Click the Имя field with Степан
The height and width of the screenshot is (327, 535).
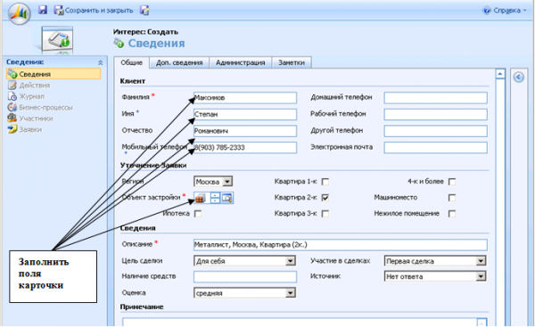(x=245, y=114)
